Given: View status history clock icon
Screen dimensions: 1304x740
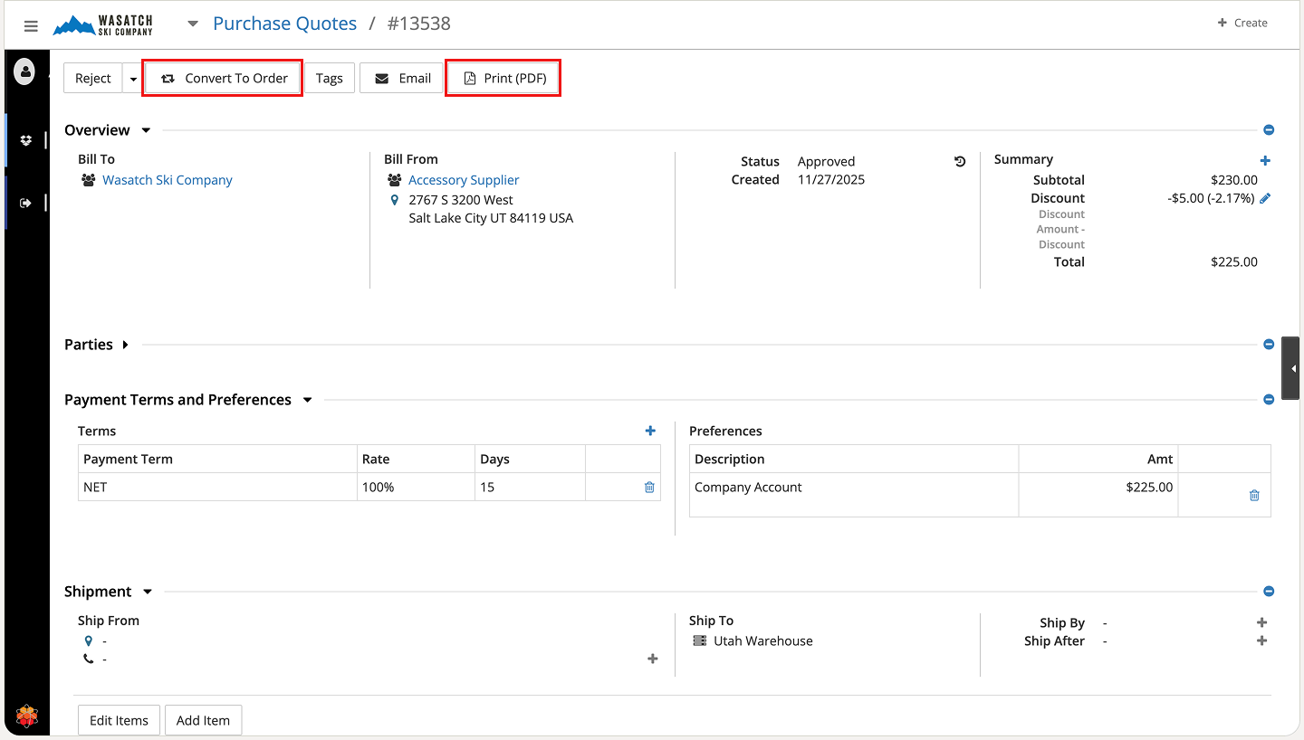Looking at the screenshot, I should point(960,162).
